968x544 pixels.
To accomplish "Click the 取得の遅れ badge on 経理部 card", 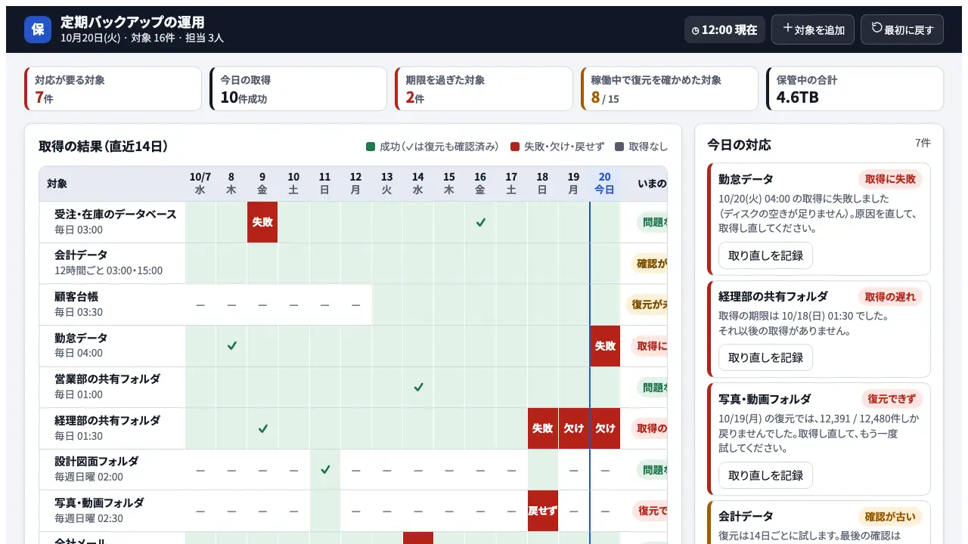I will [890, 296].
